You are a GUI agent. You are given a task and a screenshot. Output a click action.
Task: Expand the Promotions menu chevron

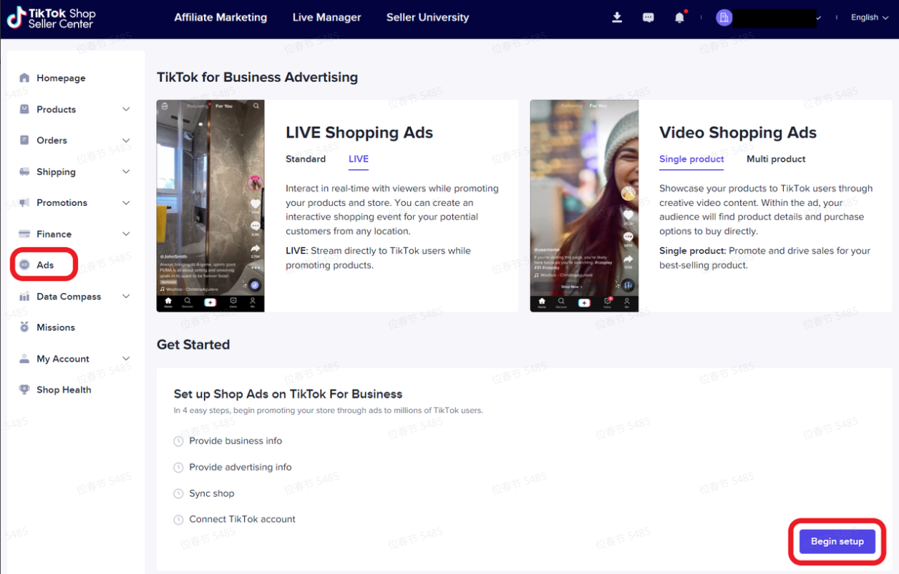pyautogui.click(x=126, y=203)
